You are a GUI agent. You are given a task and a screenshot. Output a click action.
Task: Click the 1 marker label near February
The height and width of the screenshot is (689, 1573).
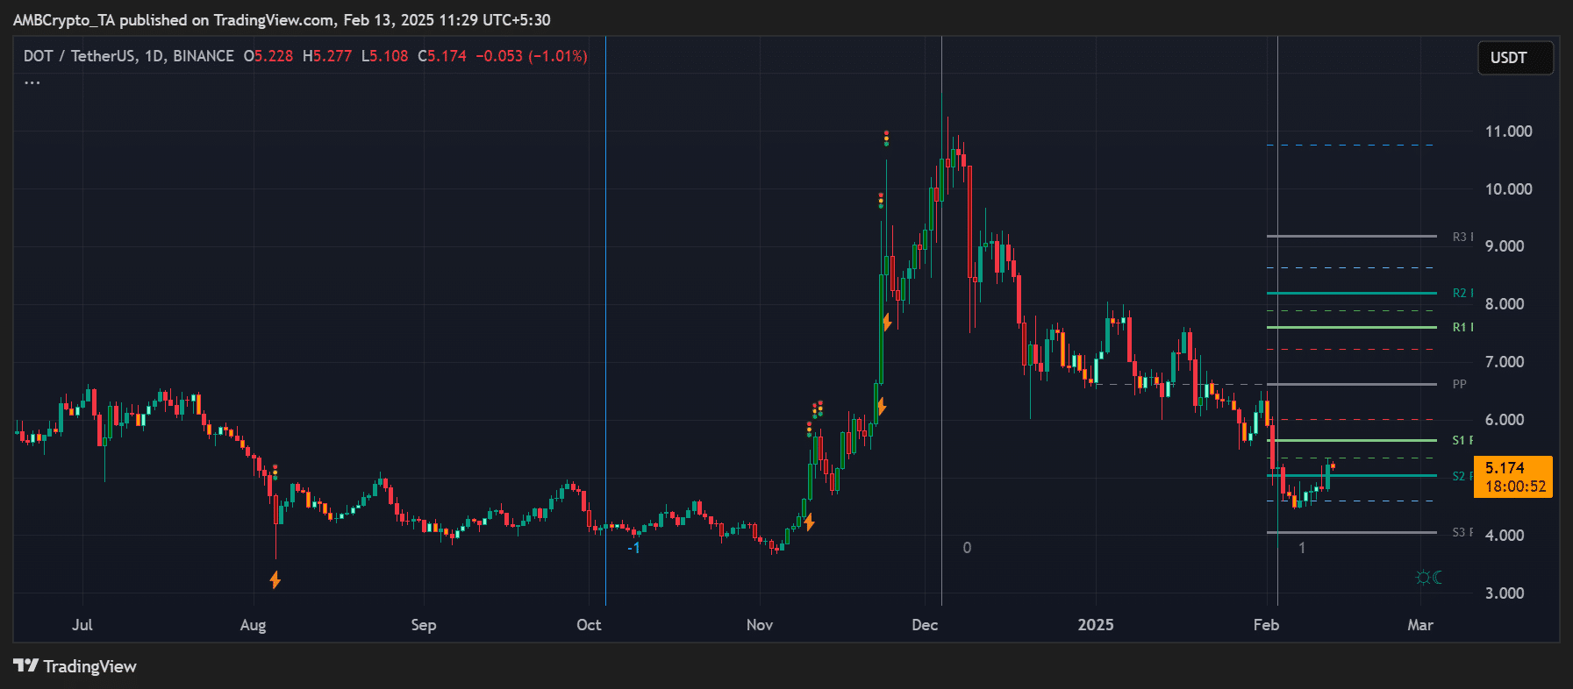coord(1302,548)
